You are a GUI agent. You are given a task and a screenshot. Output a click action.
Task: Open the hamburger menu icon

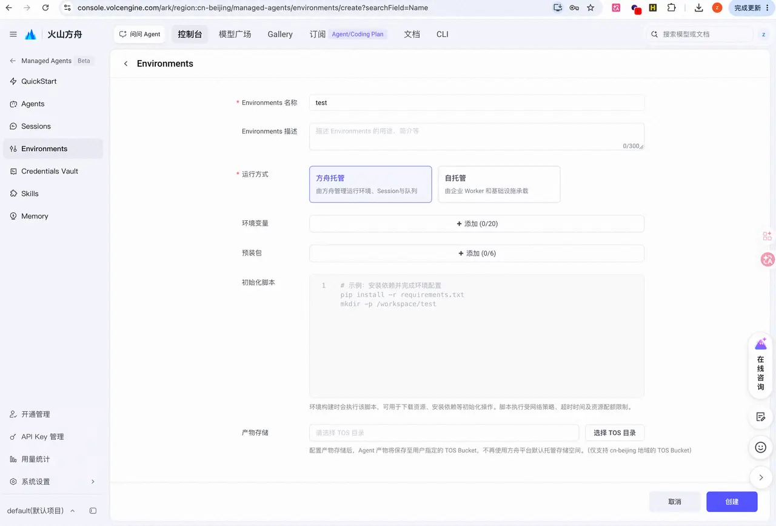coord(13,35)
